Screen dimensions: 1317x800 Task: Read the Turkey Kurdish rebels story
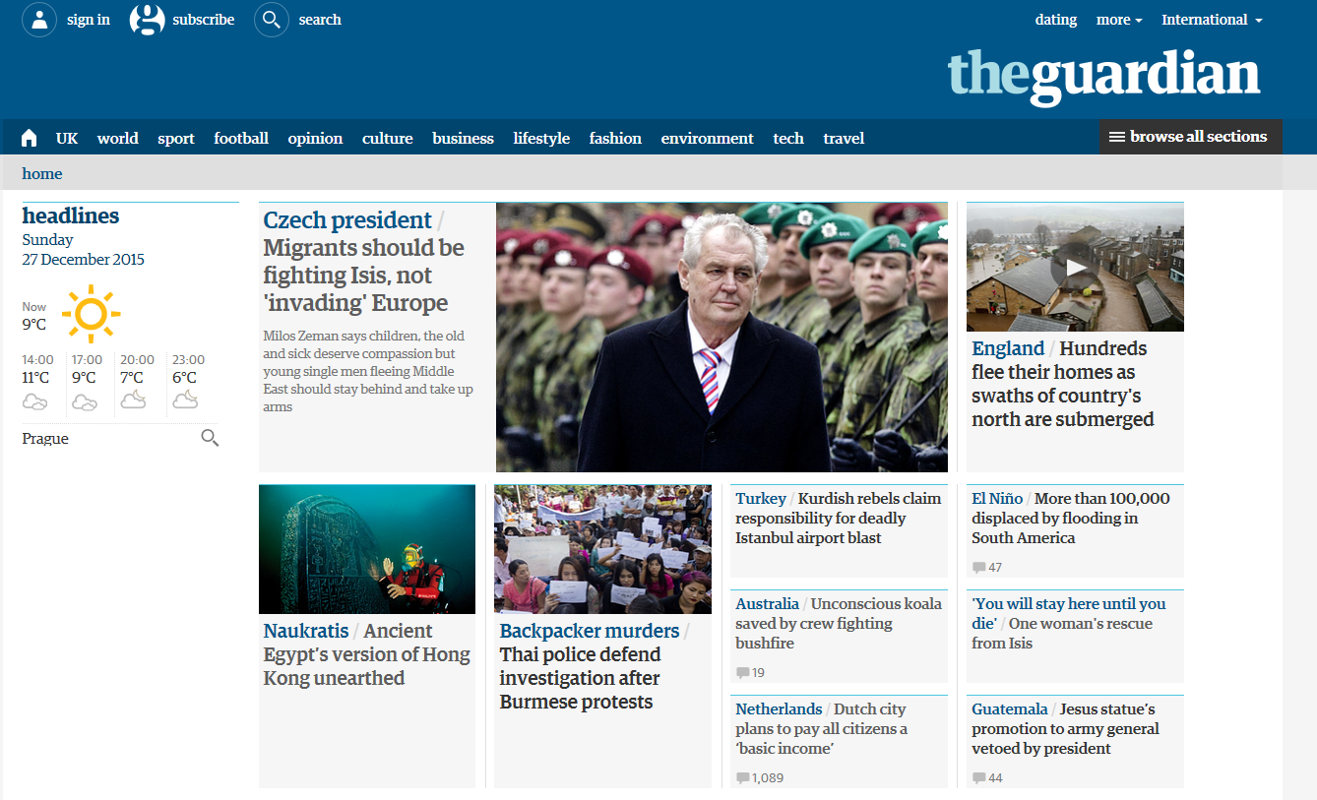tap(838, 518)
